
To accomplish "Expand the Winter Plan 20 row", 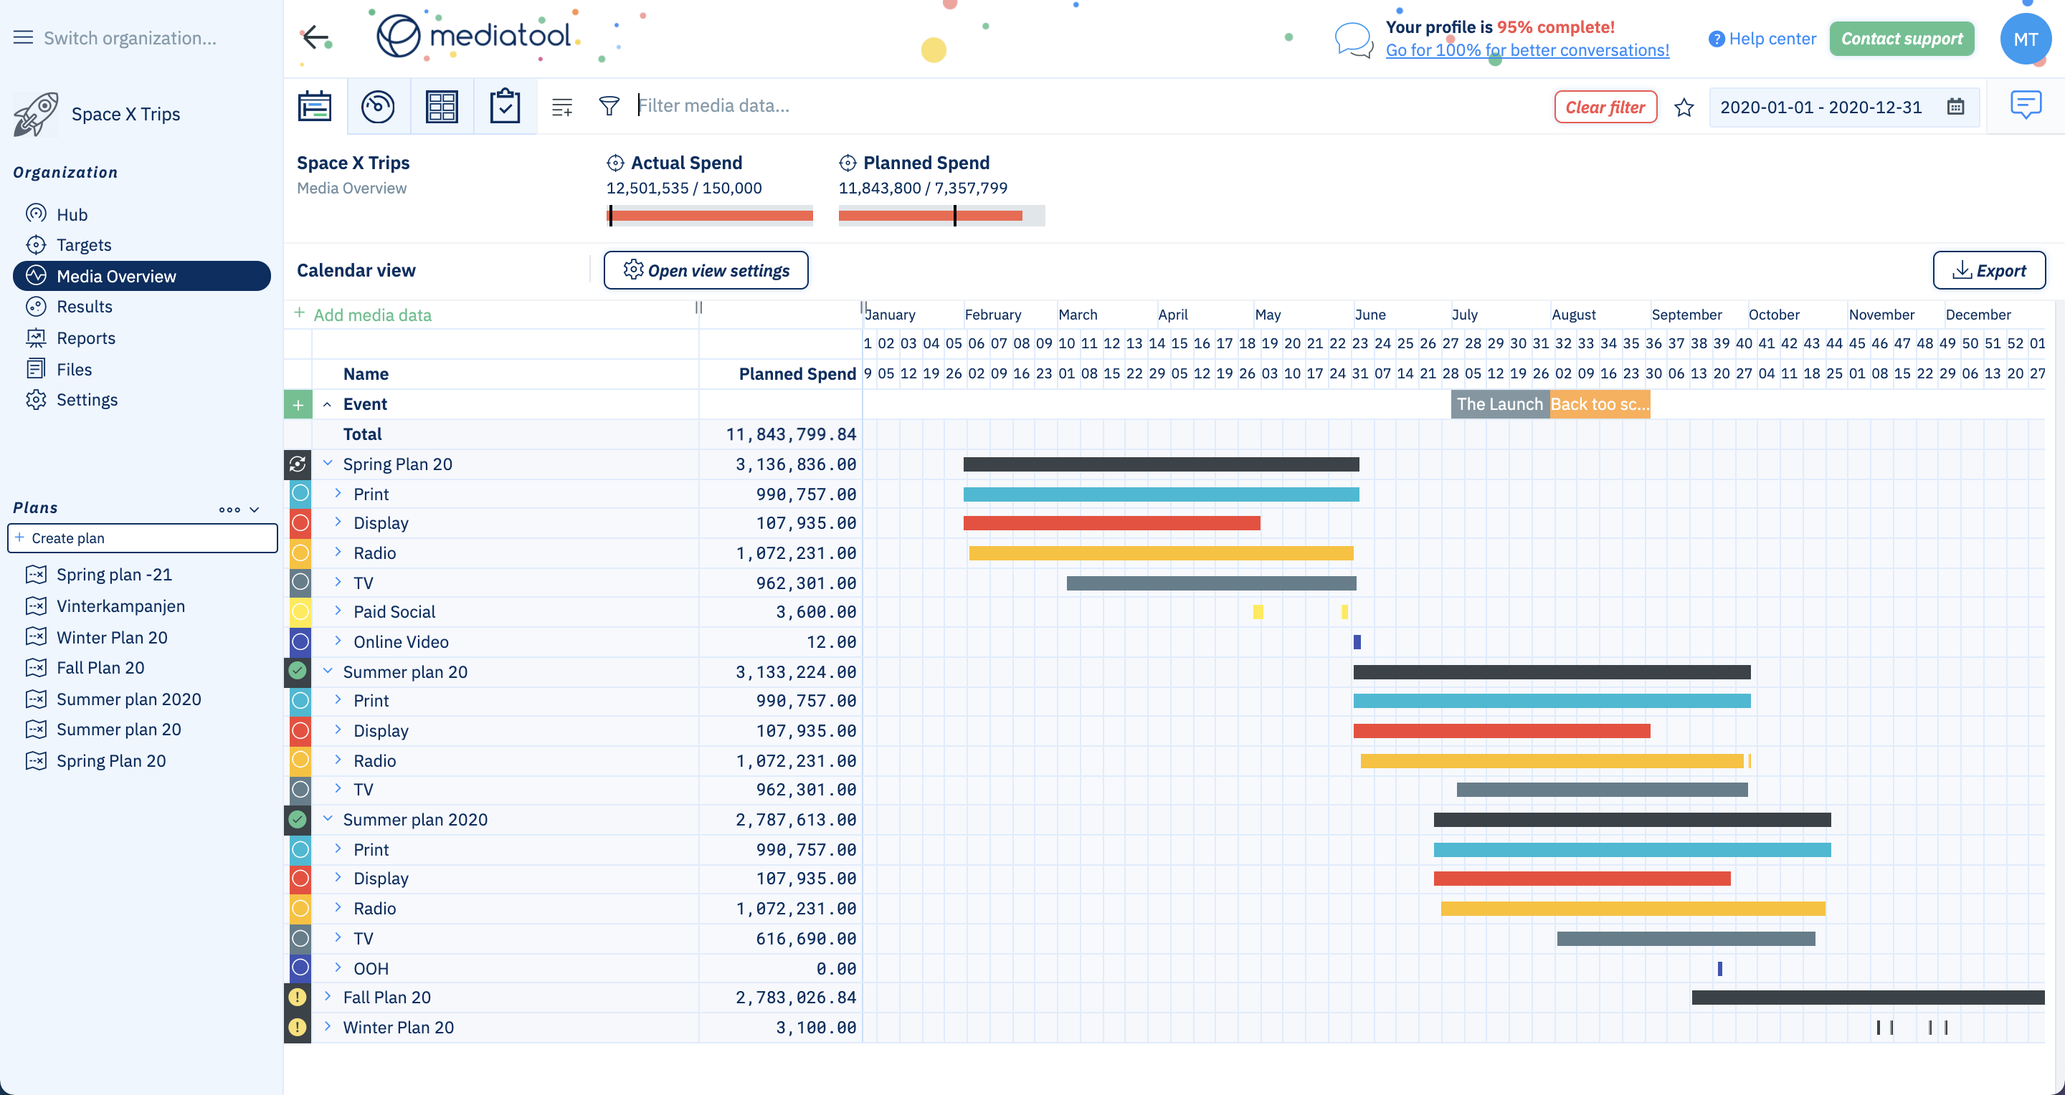I will pyautogui.click(x=327, y=1026).
